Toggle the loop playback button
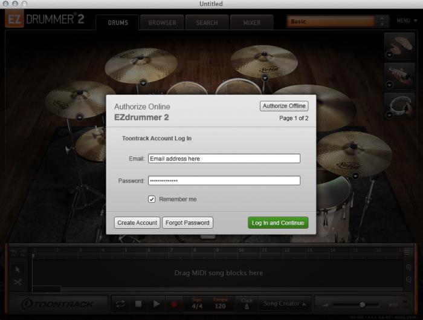Image resolution: width=423 pixels, height=320 pixels. pyautogui.click(x=120, y=304)
